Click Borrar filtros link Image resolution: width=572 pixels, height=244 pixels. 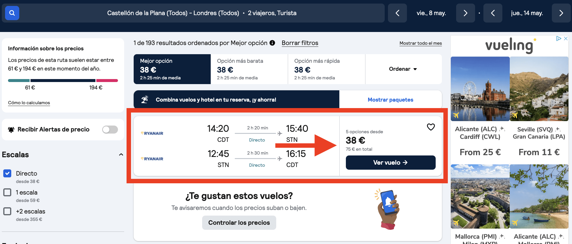click(300, 43)
